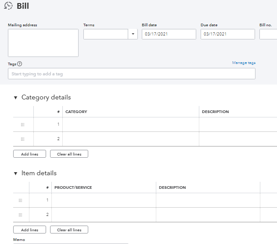Click Add lines under Category details
Image resolution: width=277 pixels, height=244 pixels.
29,154
